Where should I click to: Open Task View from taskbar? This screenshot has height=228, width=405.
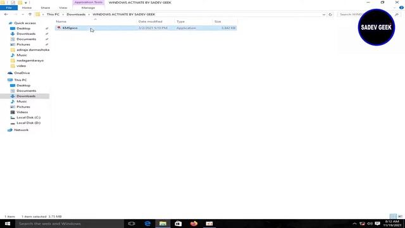[x=132, y=224]
